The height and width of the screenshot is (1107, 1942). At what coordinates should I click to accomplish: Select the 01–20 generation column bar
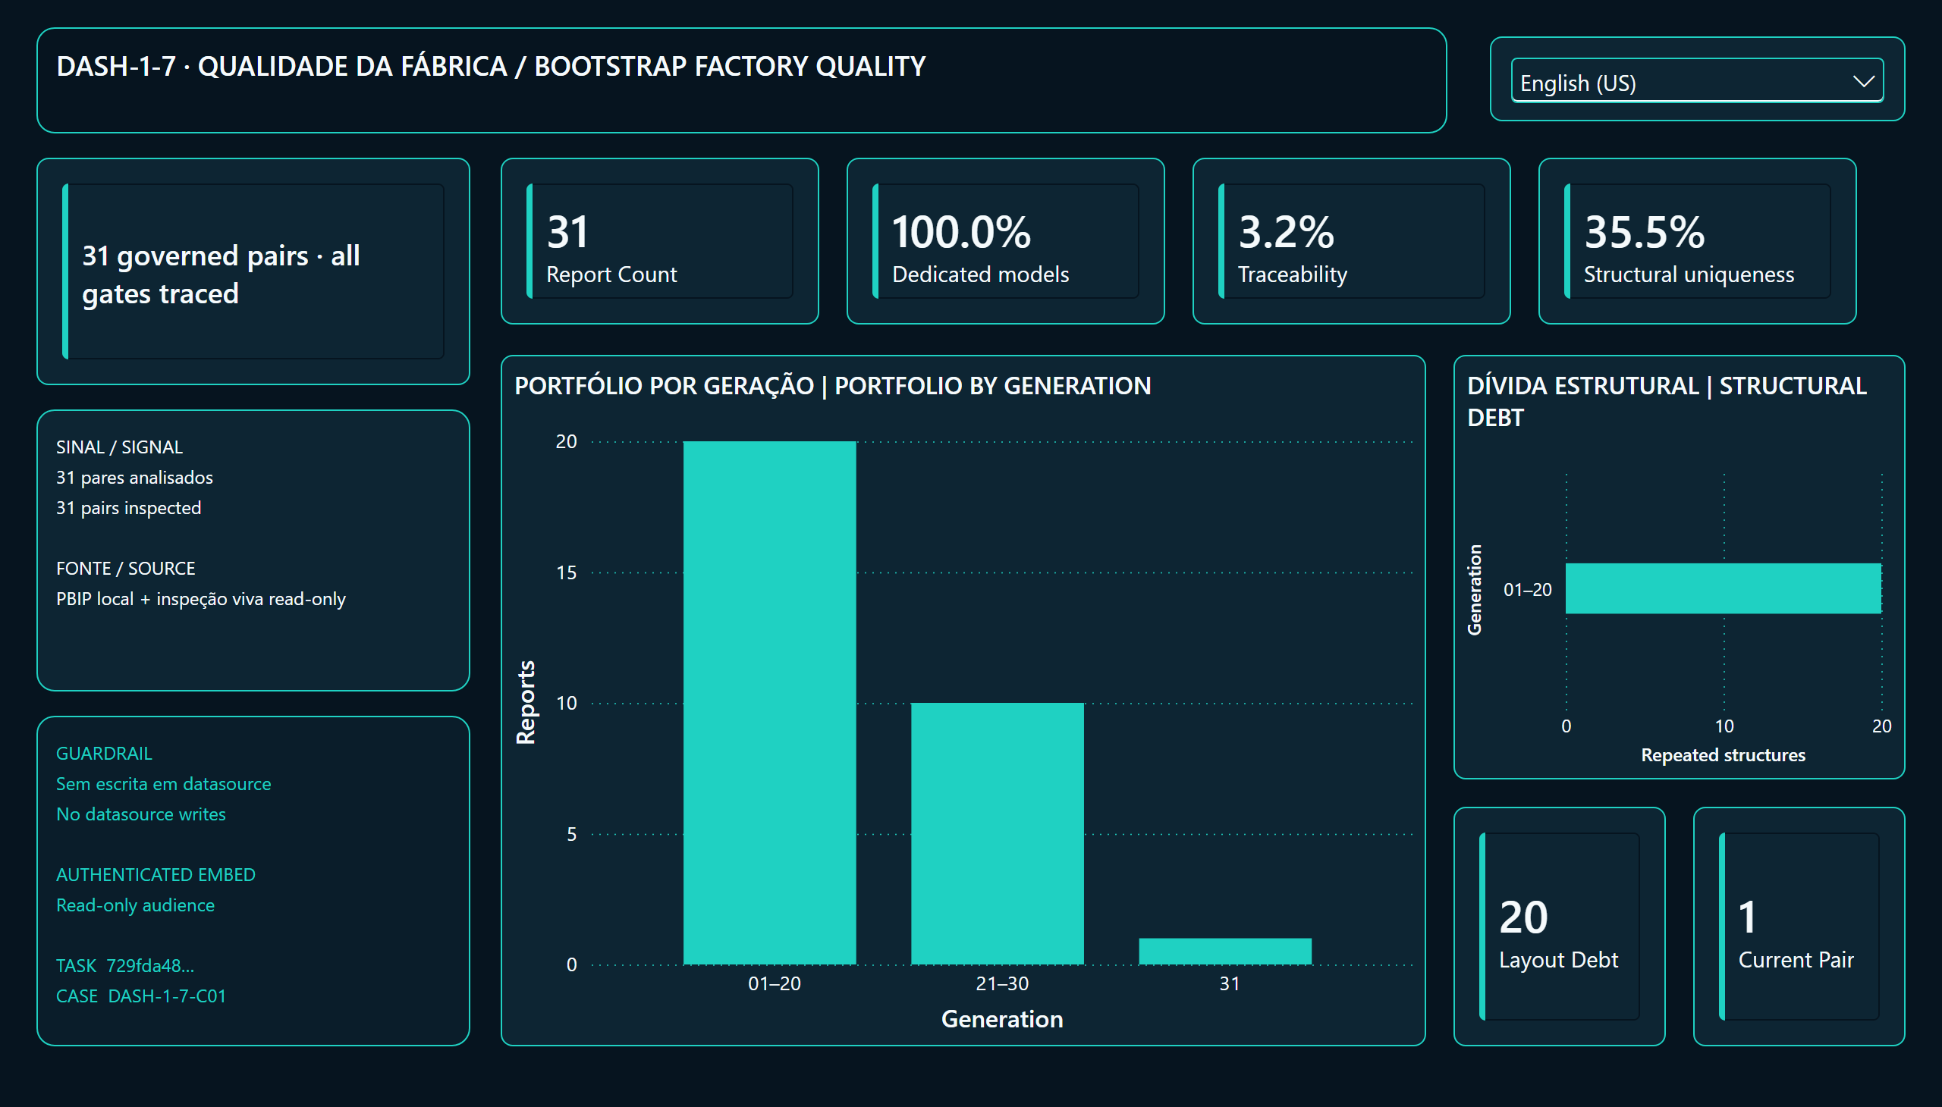(769, 703)
